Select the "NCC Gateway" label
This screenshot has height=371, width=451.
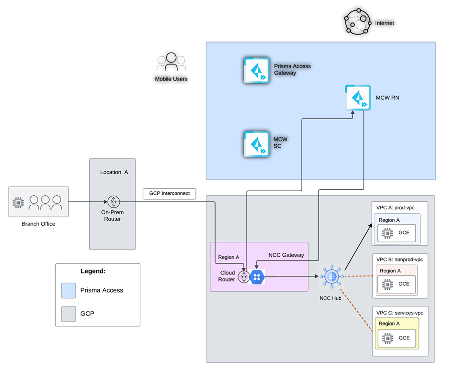click(x=286, y=255)
